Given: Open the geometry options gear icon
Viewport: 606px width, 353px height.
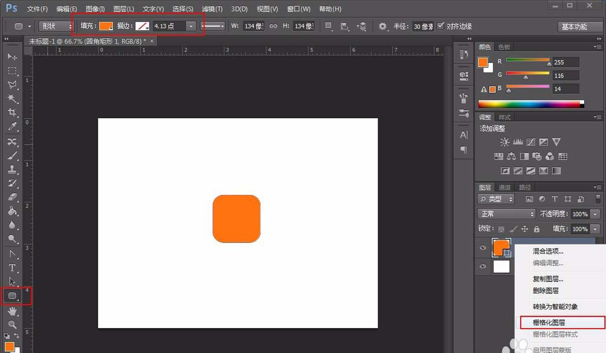Looking at the screenshot, I should click(382, 26).
